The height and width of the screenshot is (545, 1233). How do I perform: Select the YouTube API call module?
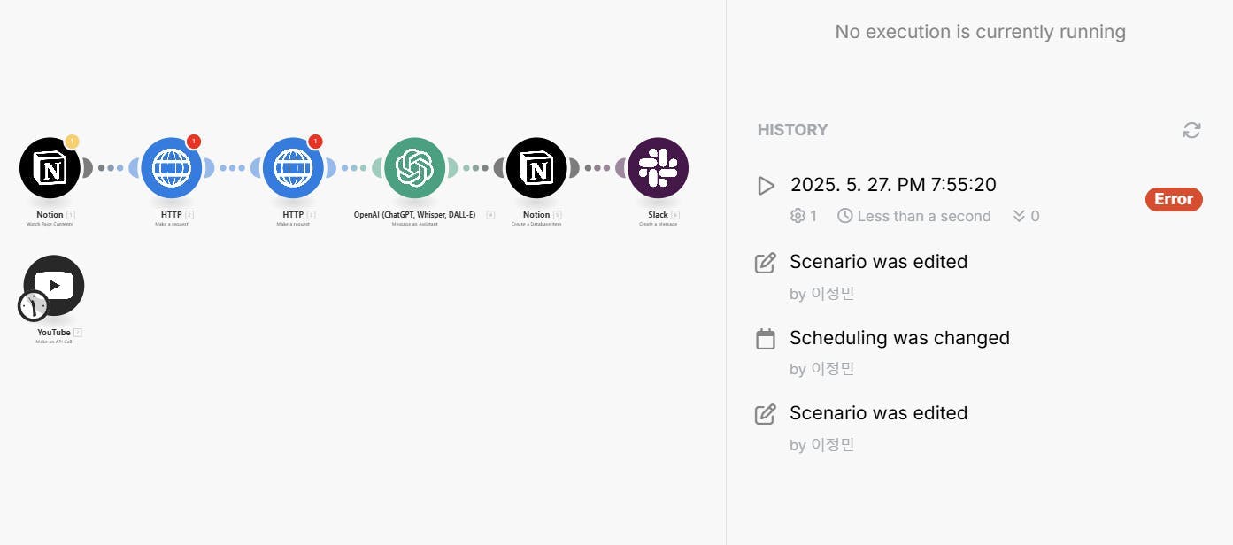[x=55, y=285]
